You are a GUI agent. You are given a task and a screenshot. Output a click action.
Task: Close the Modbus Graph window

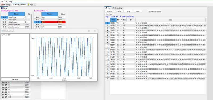click(95, 31)
